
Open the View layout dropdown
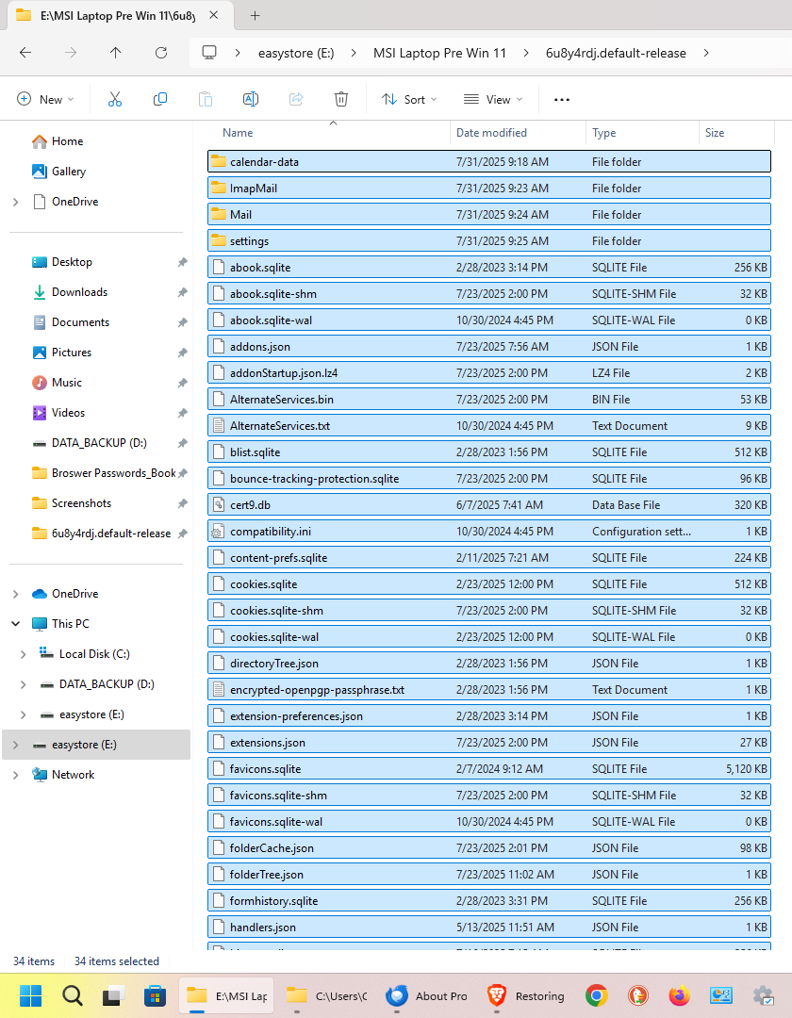[493, 99]
